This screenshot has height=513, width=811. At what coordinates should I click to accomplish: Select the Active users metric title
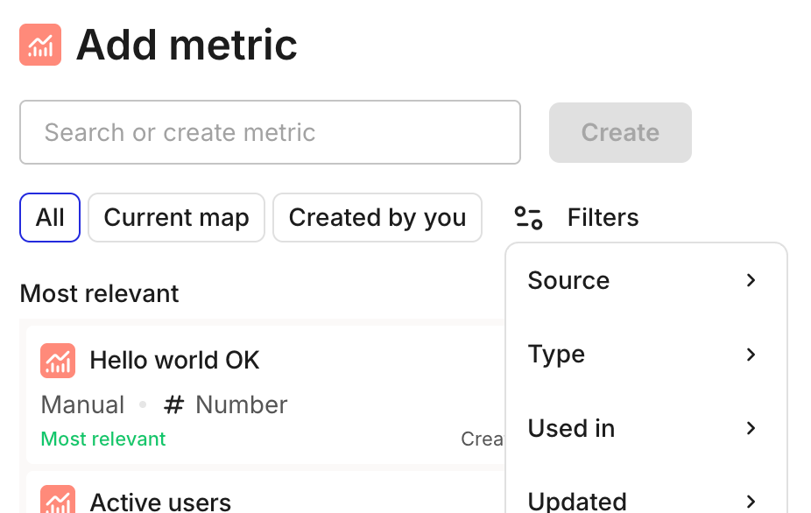[160, 502]
